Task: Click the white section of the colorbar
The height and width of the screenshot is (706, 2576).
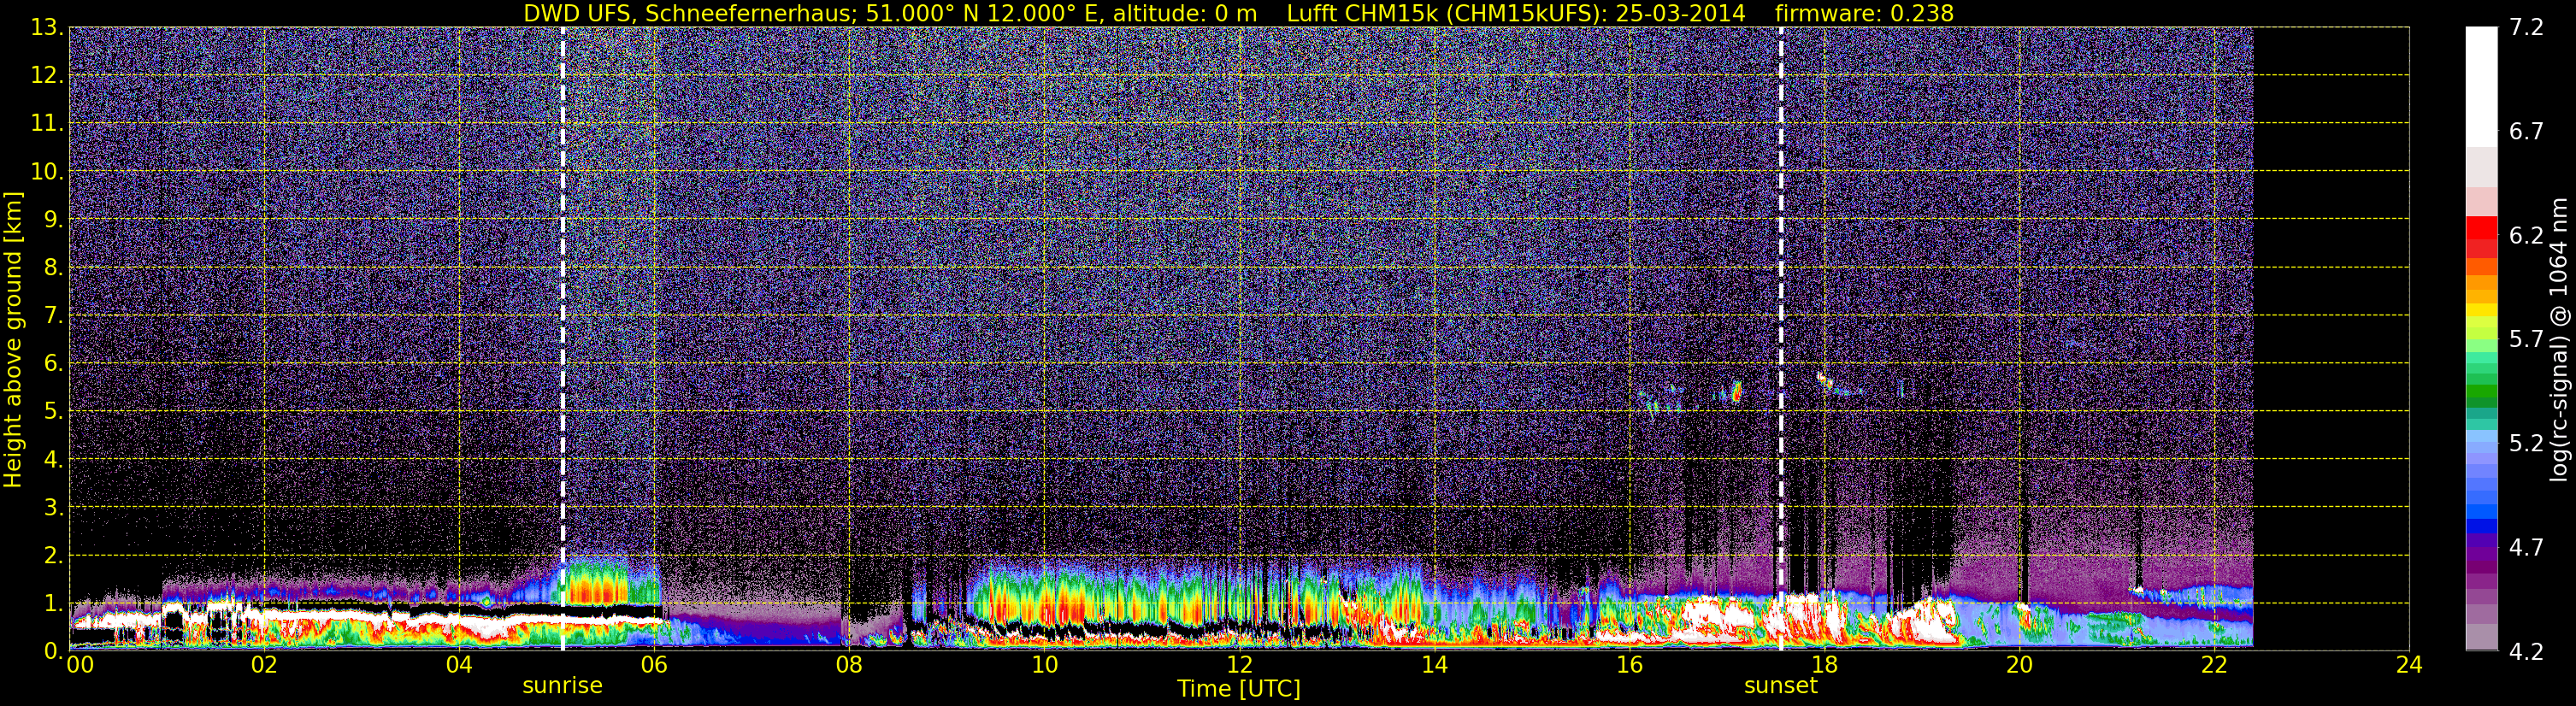Action: 2481,87
